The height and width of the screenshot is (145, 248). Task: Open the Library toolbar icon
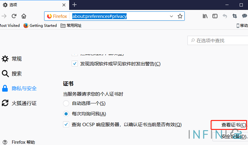tap(205, 16)
